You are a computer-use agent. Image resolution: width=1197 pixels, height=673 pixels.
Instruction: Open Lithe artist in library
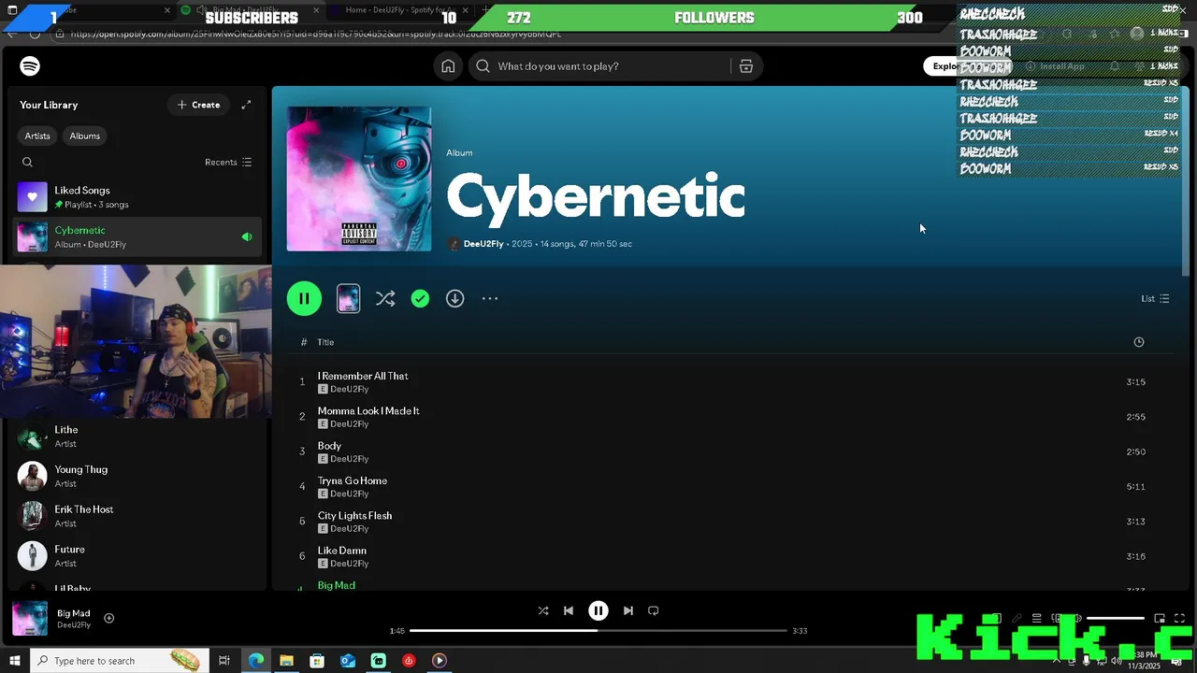tap(137, 437)
